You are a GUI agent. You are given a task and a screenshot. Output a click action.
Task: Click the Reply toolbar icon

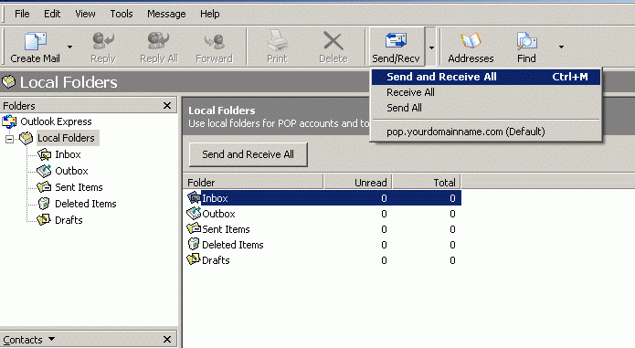tap(103, 41)
